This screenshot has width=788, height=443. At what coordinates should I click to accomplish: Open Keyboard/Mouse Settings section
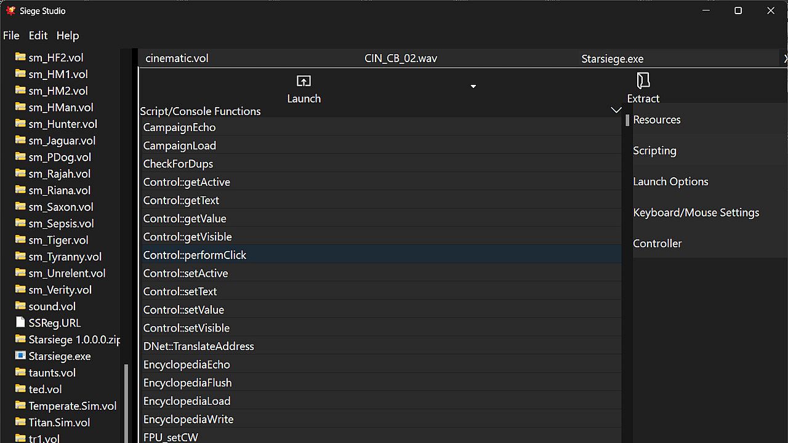coord(696,213)
